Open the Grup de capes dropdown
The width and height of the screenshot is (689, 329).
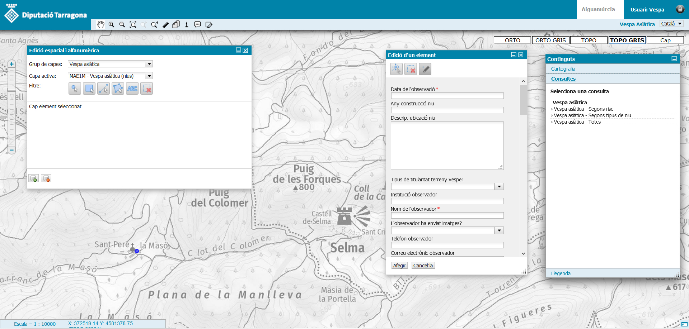149,64
